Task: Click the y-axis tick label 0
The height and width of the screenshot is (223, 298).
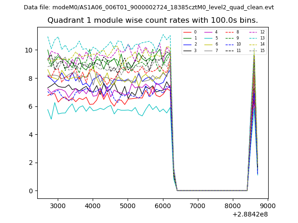Action: [x=31, y=191]
